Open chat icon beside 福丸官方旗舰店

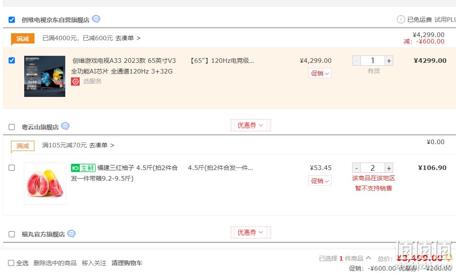71,234
